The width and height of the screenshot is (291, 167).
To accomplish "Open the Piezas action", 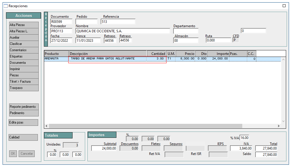I will [24, 75].
